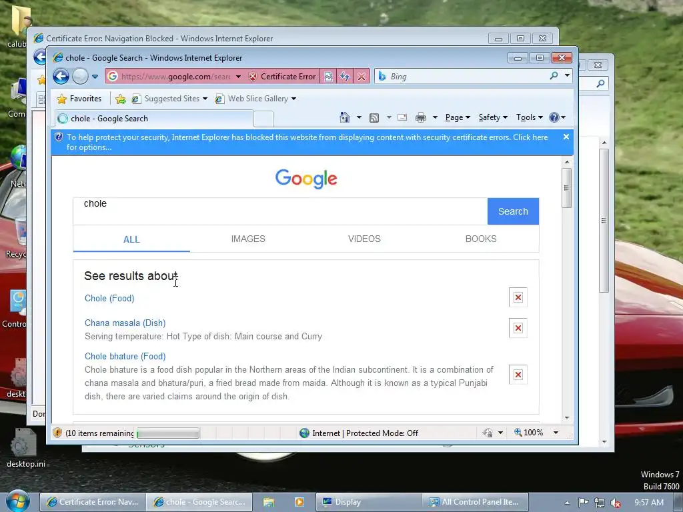Expand the Print options dropdown arrow
683x512 pixels.
[x=435, y=117]
